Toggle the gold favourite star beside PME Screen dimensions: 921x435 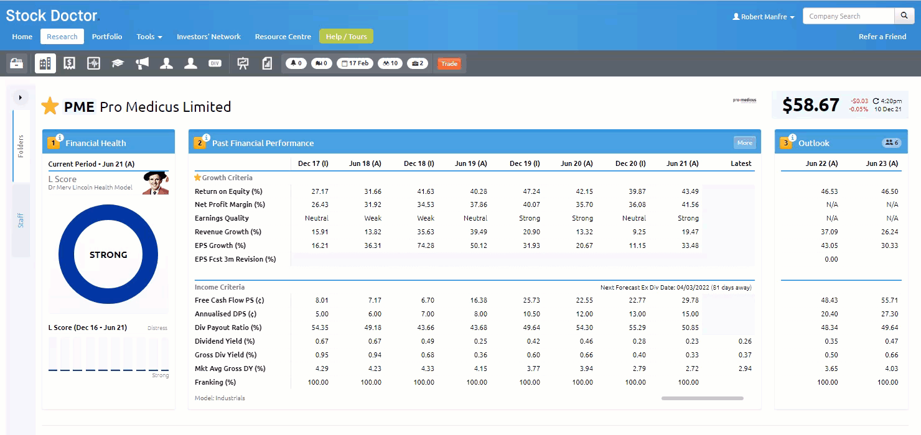50,106
